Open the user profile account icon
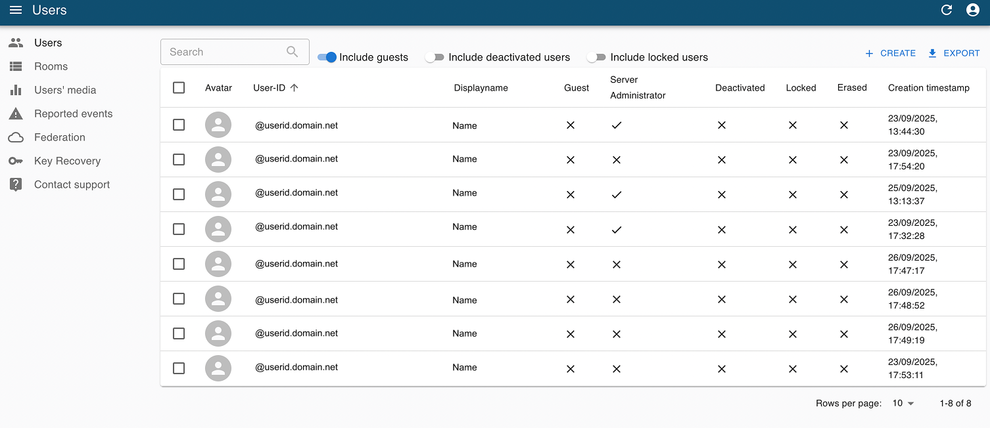Image resolution: width=990 pixels, height=428 pixels. click(x=973, y=10)
